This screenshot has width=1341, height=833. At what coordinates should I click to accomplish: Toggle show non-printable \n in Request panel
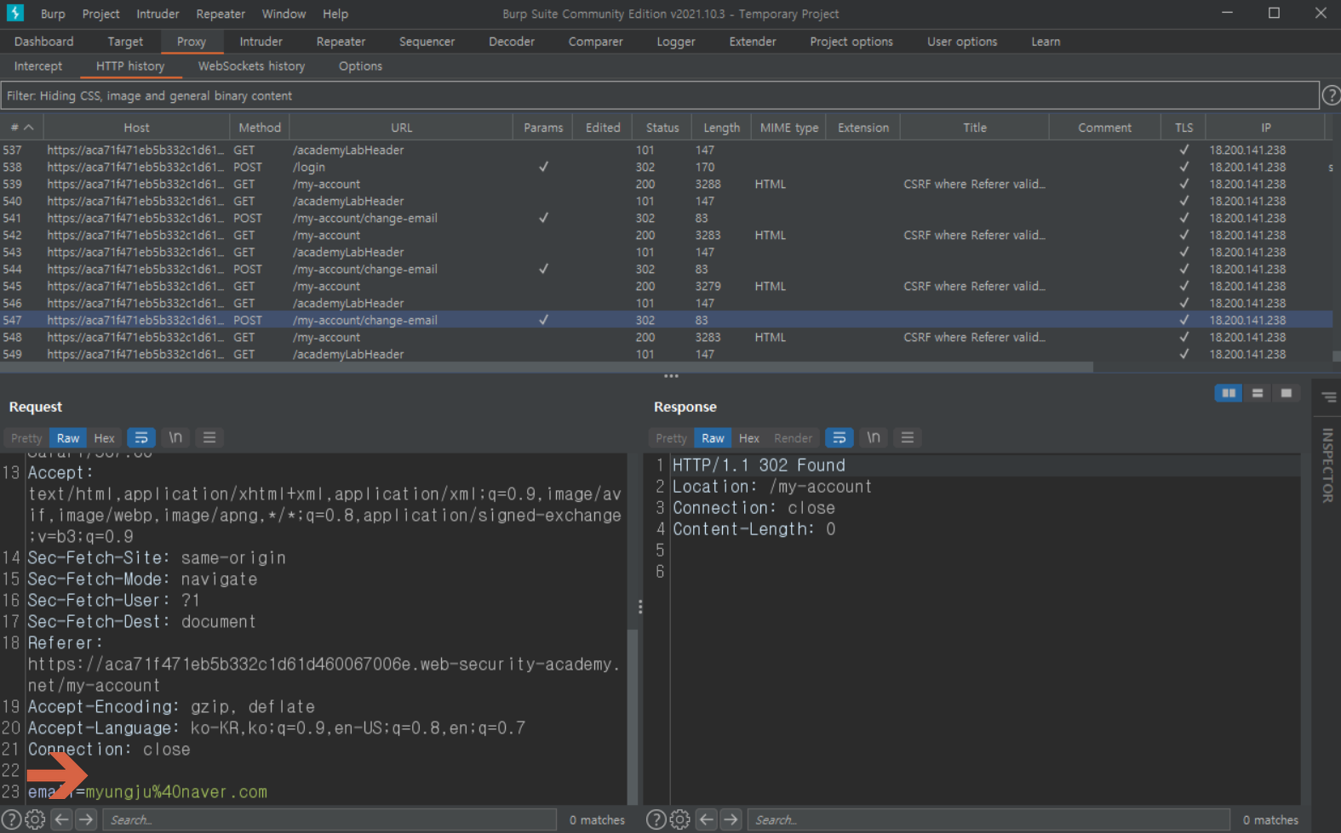pos(175,437)
